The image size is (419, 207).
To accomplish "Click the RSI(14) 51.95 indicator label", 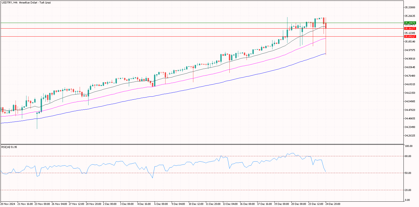I will click(9, 147).
